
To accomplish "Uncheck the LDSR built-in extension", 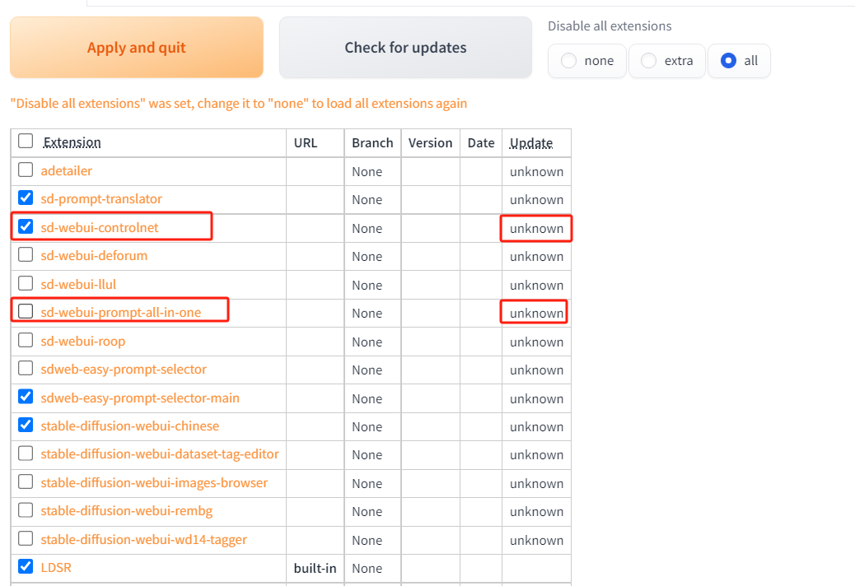I will click(26, 567).
